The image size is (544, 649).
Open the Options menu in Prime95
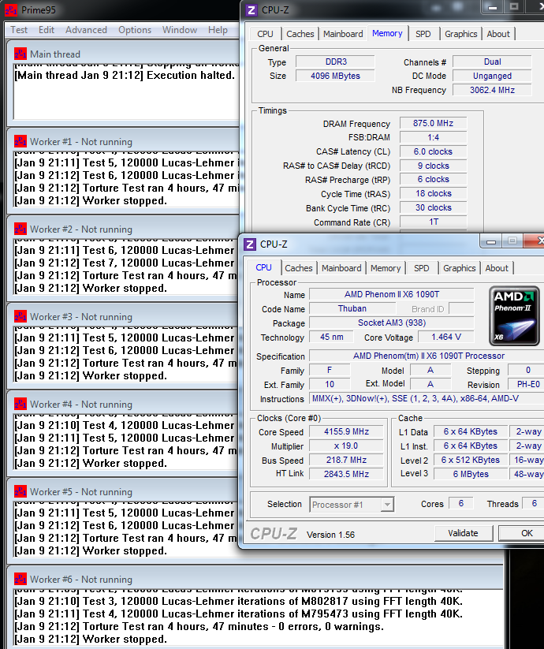[135, 30]
